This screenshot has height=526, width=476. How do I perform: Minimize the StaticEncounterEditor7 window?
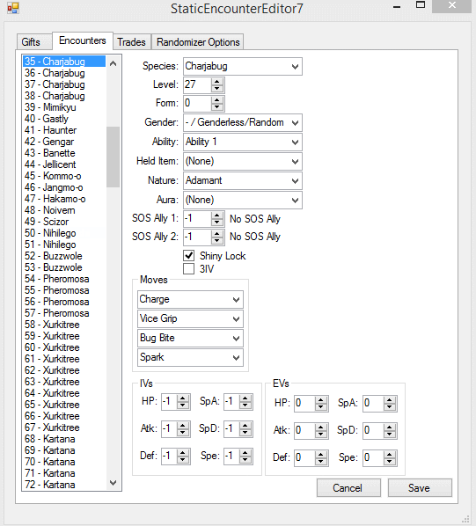pyautogui.click(x=397, y=6)
